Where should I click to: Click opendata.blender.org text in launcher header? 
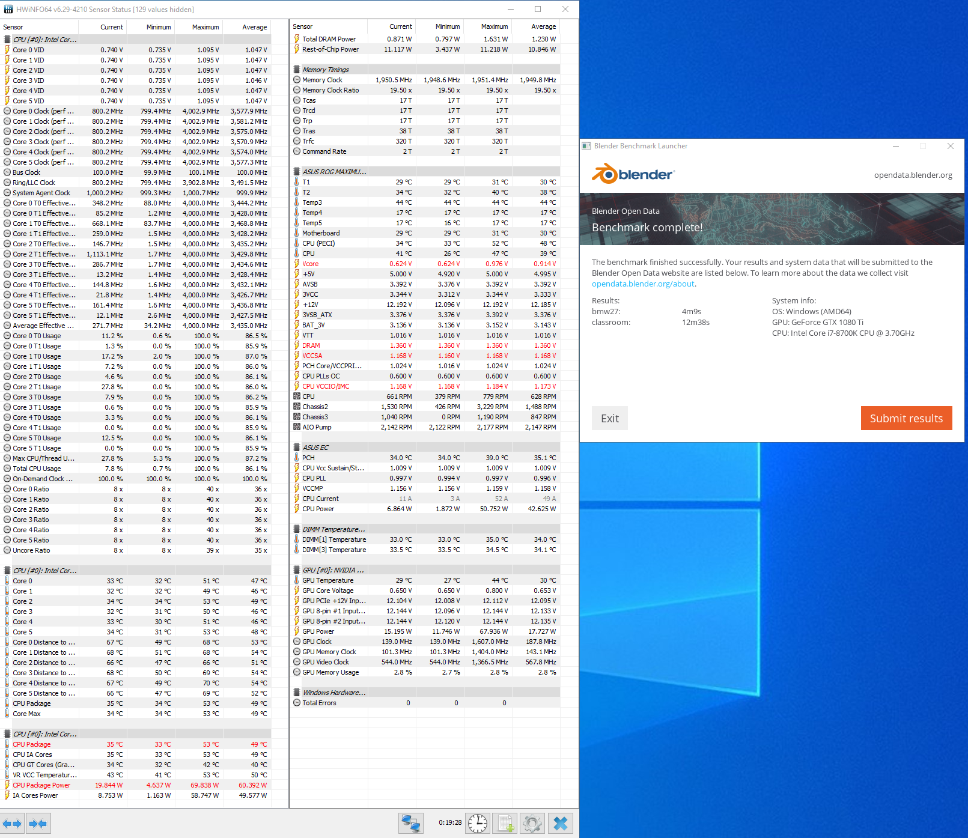tap(913, 175)
